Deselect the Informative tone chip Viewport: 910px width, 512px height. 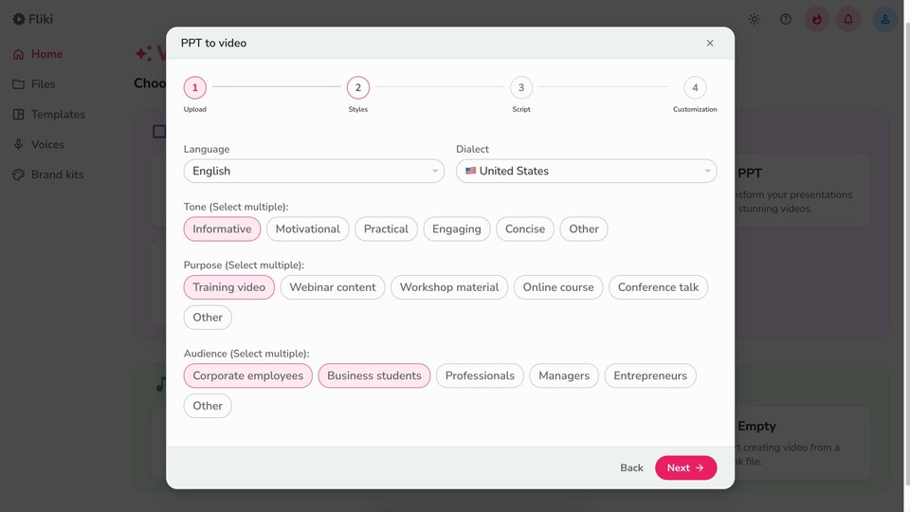[x=222, y=229]
